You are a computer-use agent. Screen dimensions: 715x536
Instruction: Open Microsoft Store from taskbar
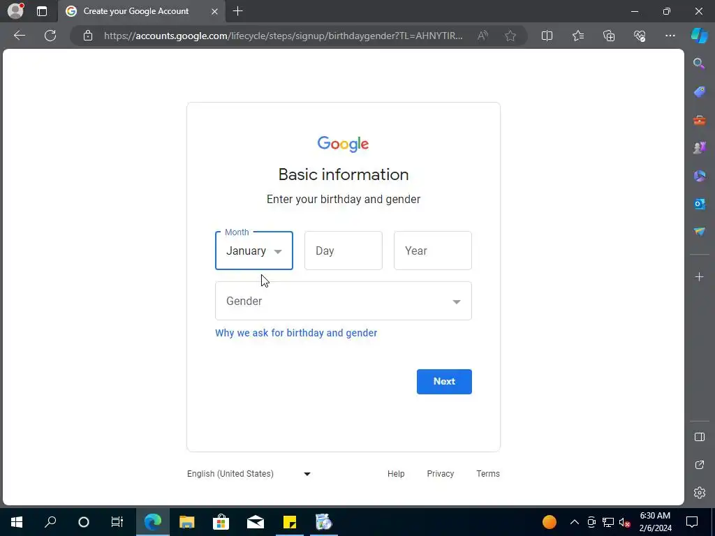[221, 522]
